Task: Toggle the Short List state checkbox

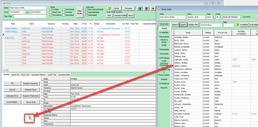Action: 51,12
